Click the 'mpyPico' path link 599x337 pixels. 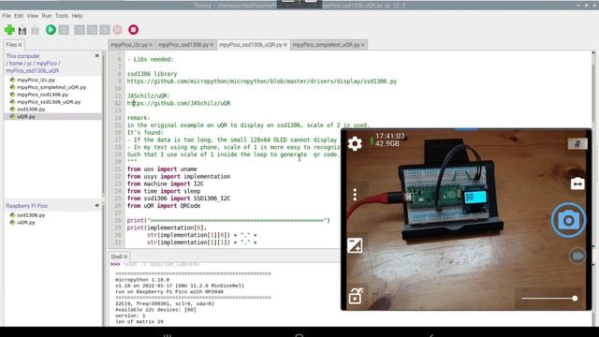pyautogui.click(x=46, y=64)
